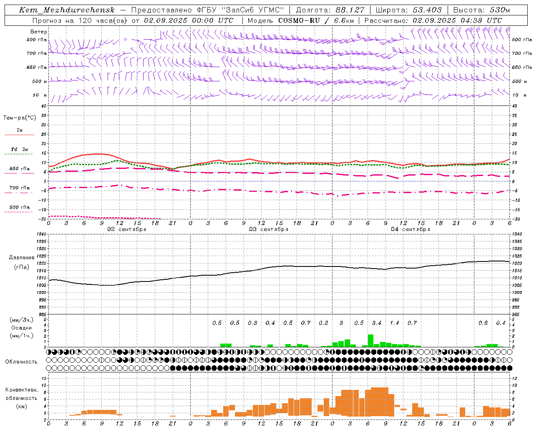Click the calculation time 02.09.2025 04:38 UTC
534x427 pixels.
tap(457, 20)
